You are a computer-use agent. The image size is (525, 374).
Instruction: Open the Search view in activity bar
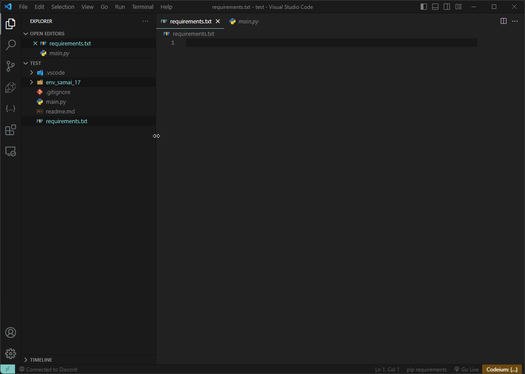coord(11,45)
